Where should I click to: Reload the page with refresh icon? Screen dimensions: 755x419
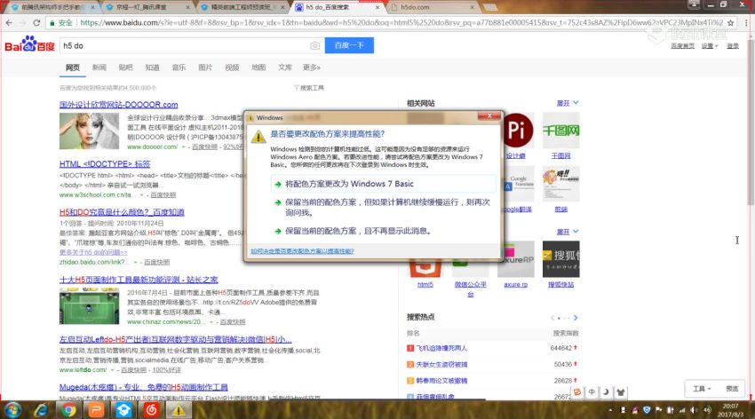coord(36,22)
